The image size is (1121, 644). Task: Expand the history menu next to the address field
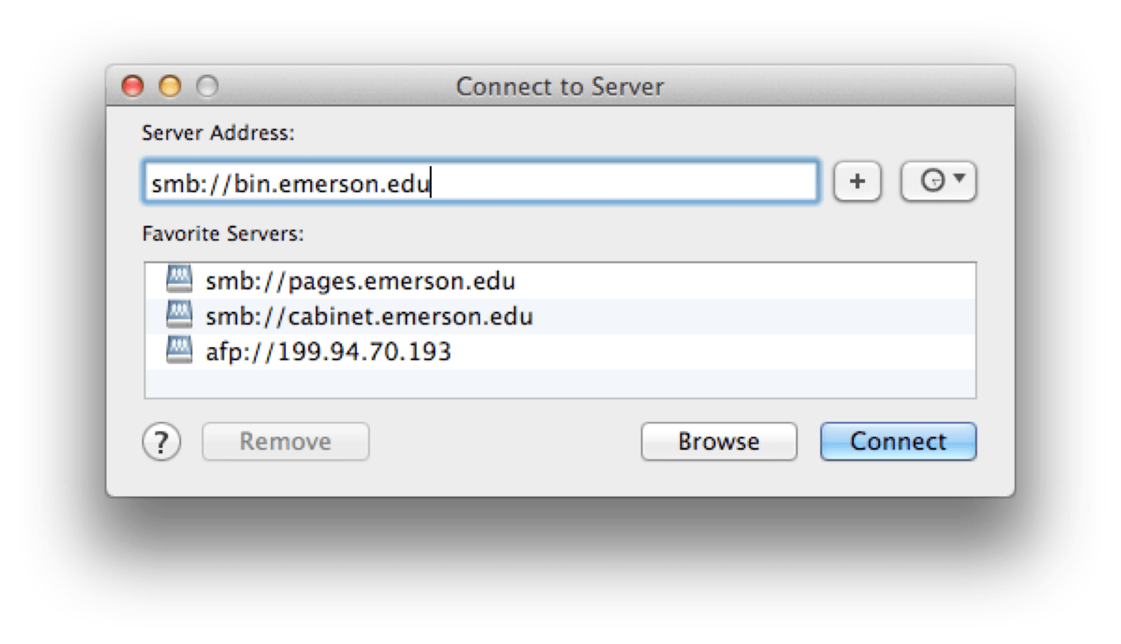tap(940, 181)
